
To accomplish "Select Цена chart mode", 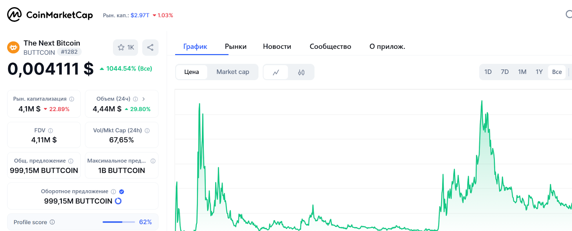I will pos(192,72).
